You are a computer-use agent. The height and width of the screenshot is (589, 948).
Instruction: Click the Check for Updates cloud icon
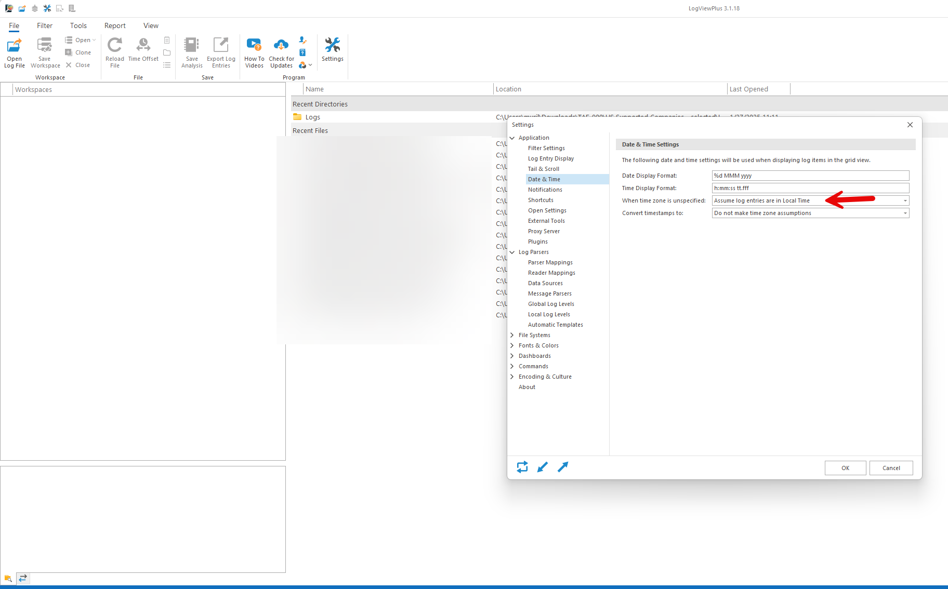tap(281, 45)
